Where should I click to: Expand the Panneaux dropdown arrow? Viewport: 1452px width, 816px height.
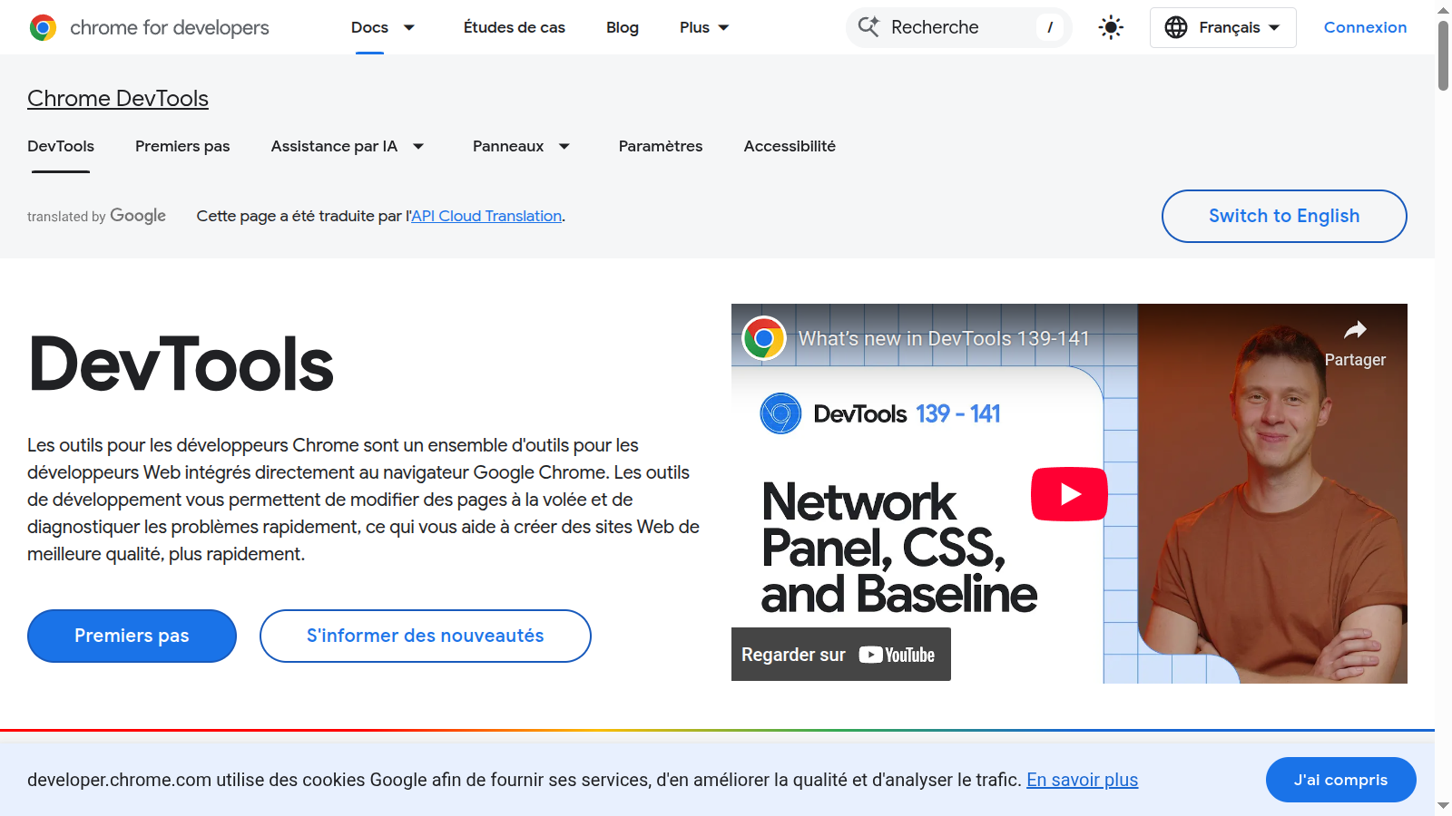(564, 147)
